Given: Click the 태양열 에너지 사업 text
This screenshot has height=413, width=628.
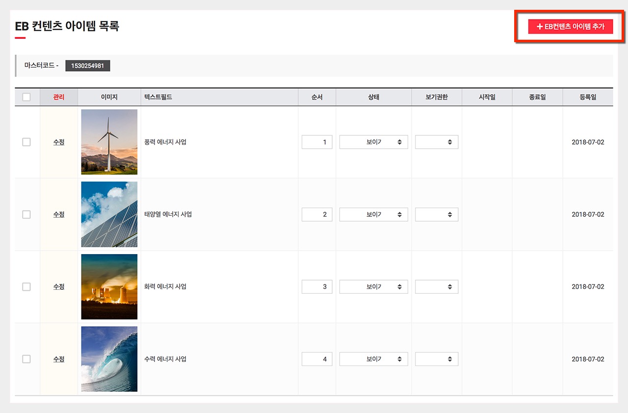Looking at the screenshot, I should click(x=168, y=214).
